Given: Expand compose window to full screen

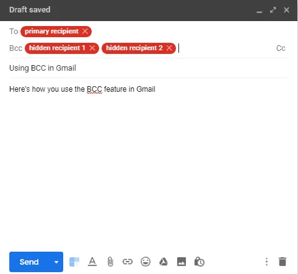Looking at the screenshot, I should tap(273, 10).
